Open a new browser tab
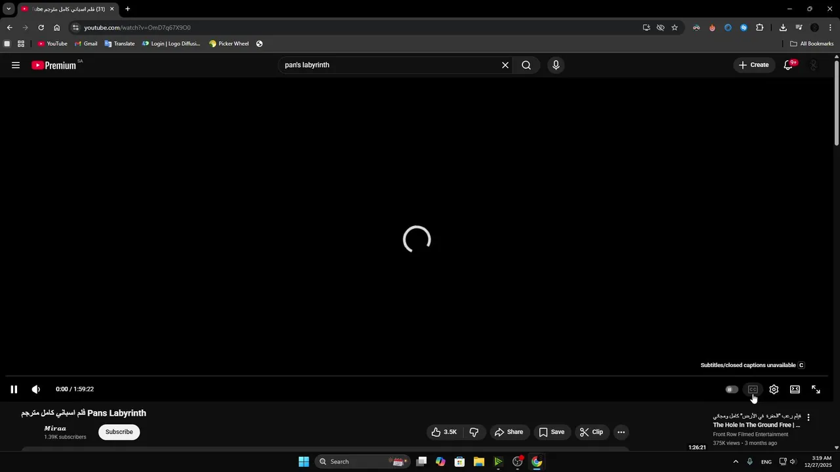This screenshot has height=472, width=840. 127,9
